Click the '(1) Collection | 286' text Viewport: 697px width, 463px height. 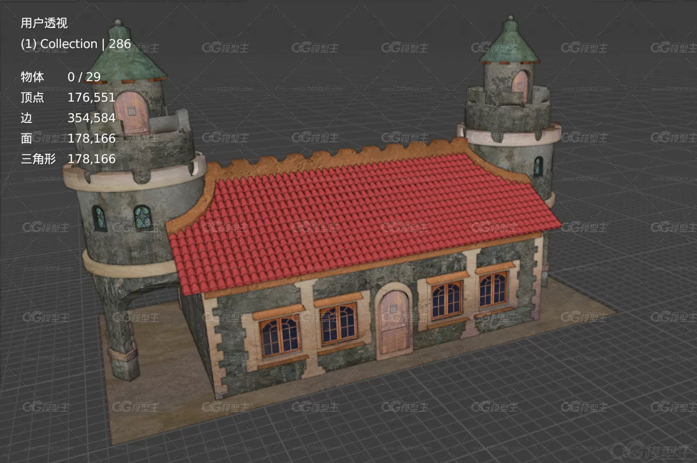[76, 44]
